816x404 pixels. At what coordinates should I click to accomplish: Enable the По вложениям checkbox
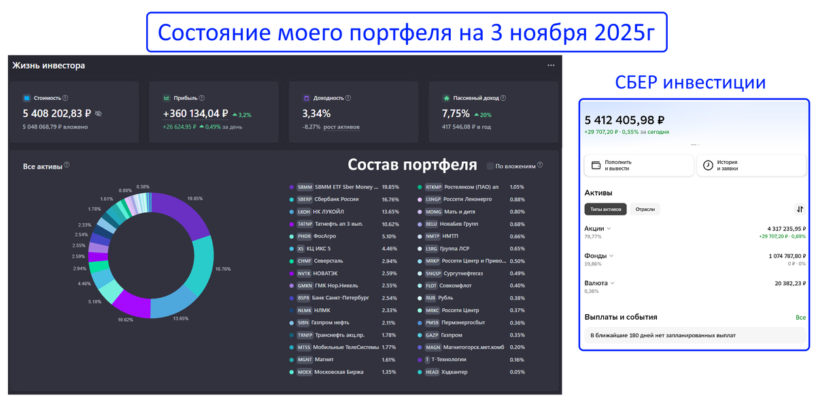click(x=490, y=165)
